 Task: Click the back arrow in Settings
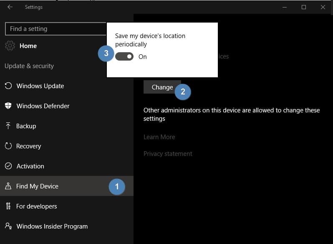coord(10,7)
